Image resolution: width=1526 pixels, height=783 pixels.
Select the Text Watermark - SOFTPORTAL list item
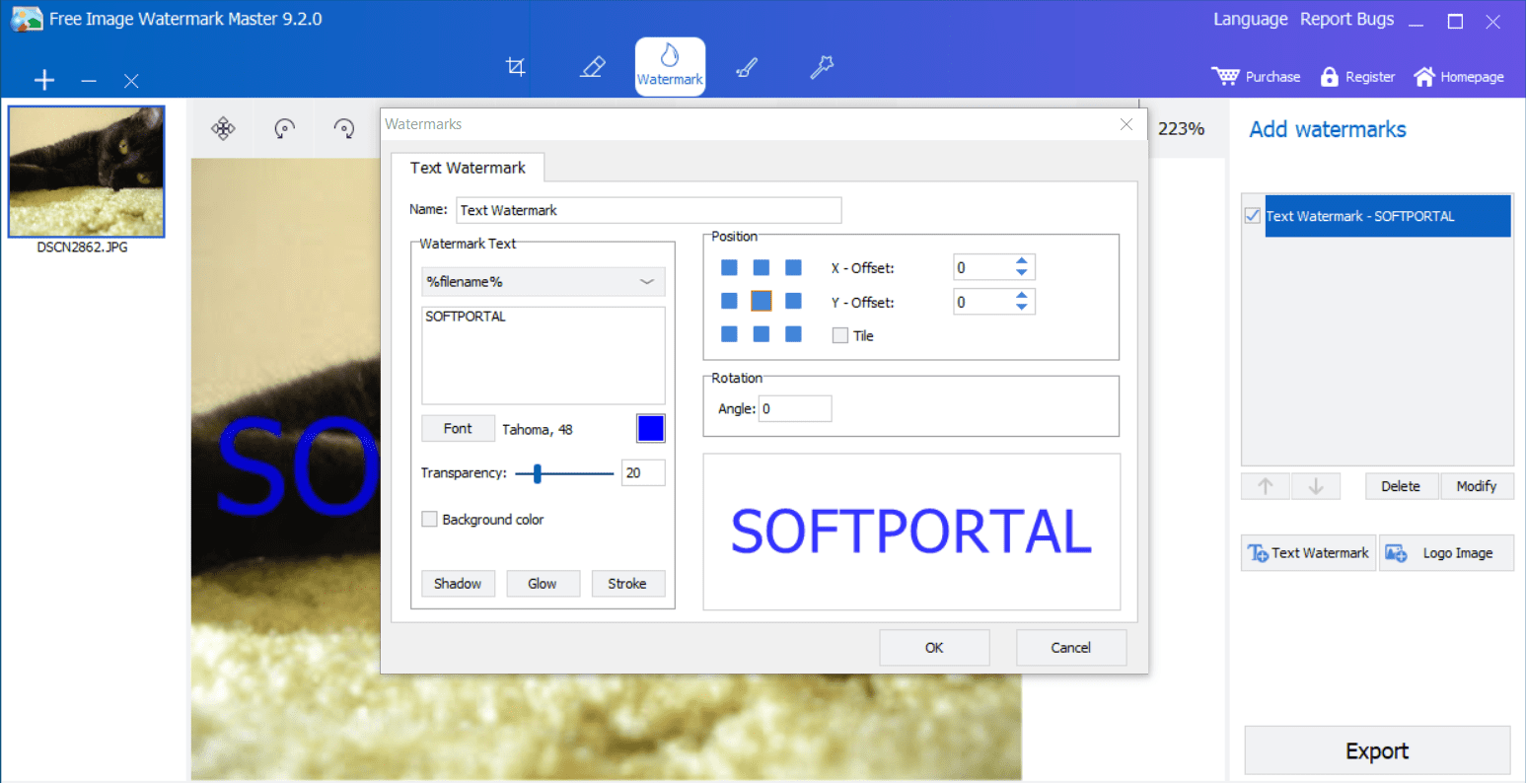pos(1387,216)
